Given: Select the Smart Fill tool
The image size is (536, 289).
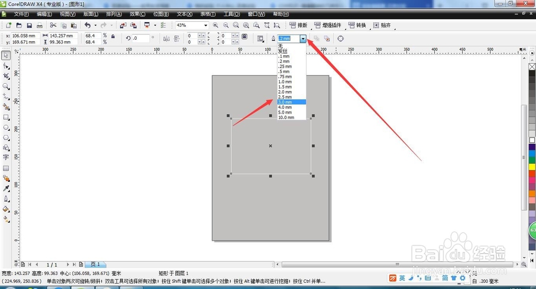Looking at the screenshot, I should [x=6, y=107].
